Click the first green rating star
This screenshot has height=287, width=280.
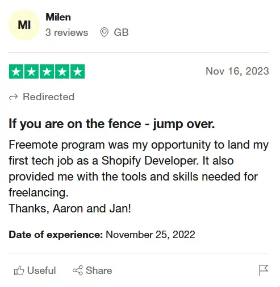point(16,72)
